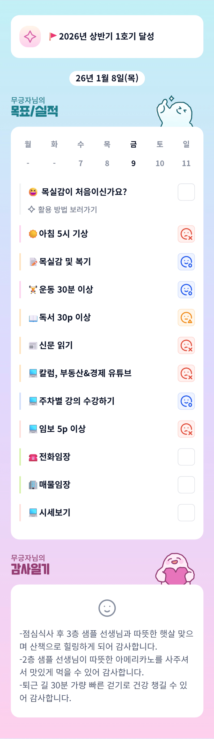Viewport: 214px width, 739px height.
Task: Click the status face for 주차별 강의 수강하기
Action: click(186, 401)
